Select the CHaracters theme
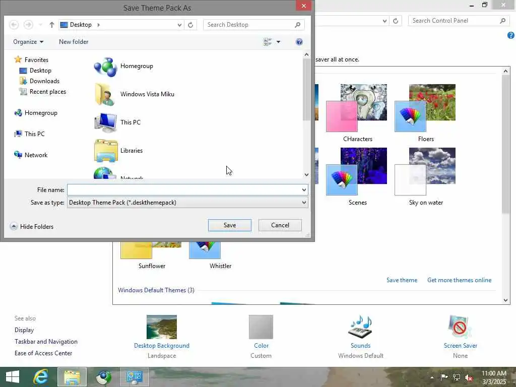Viewport: 516px width, 387px height. click(x=357, y=113)
